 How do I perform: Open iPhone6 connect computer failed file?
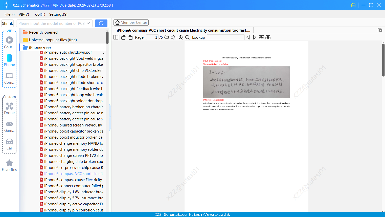coord(71,186)
